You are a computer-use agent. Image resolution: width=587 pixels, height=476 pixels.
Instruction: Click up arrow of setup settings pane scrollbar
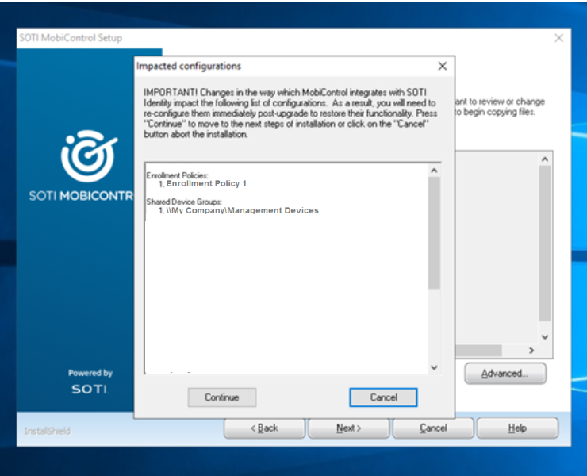[x=544, y=159]
